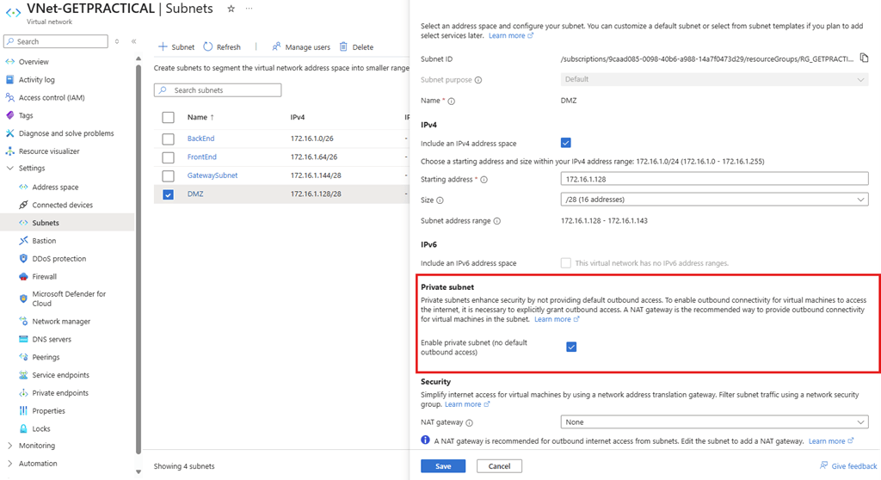
Task: Click the favorite star icon beside Subnets title
Action: [231, 9]
